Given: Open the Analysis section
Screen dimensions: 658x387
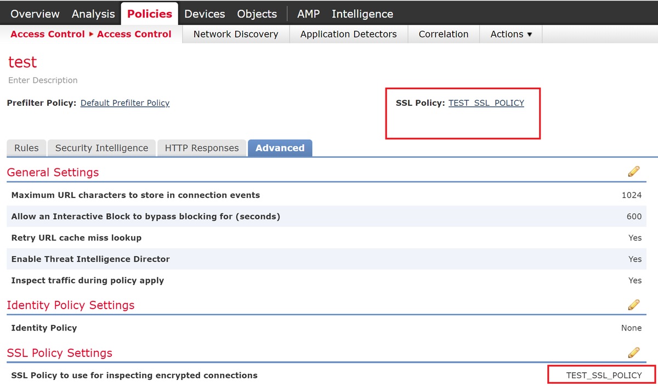Looking at the screenshot, I should tap(93, 14).
